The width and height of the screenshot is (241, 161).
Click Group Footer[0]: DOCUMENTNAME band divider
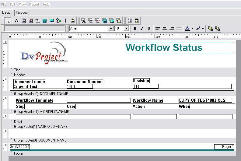tap(122, 140)
